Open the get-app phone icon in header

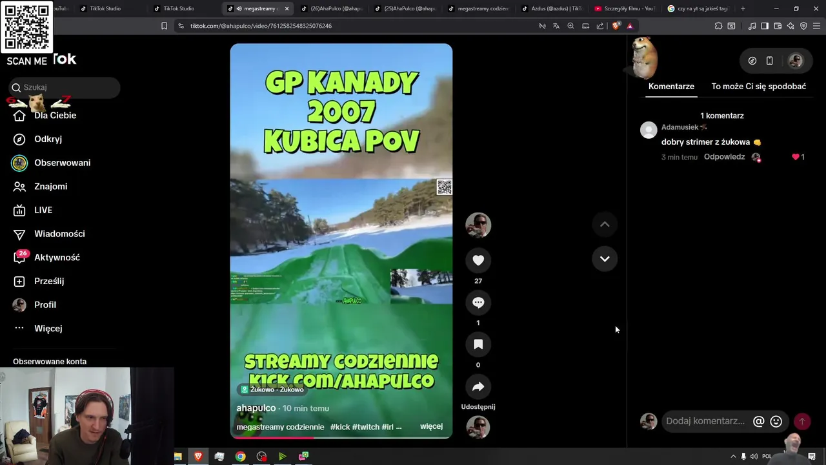tap(769, 61)
